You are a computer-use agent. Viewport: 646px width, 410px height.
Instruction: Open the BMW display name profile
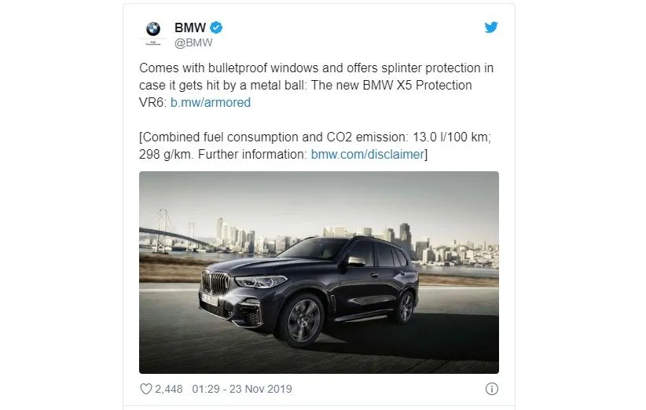click(x=190, y=27)
